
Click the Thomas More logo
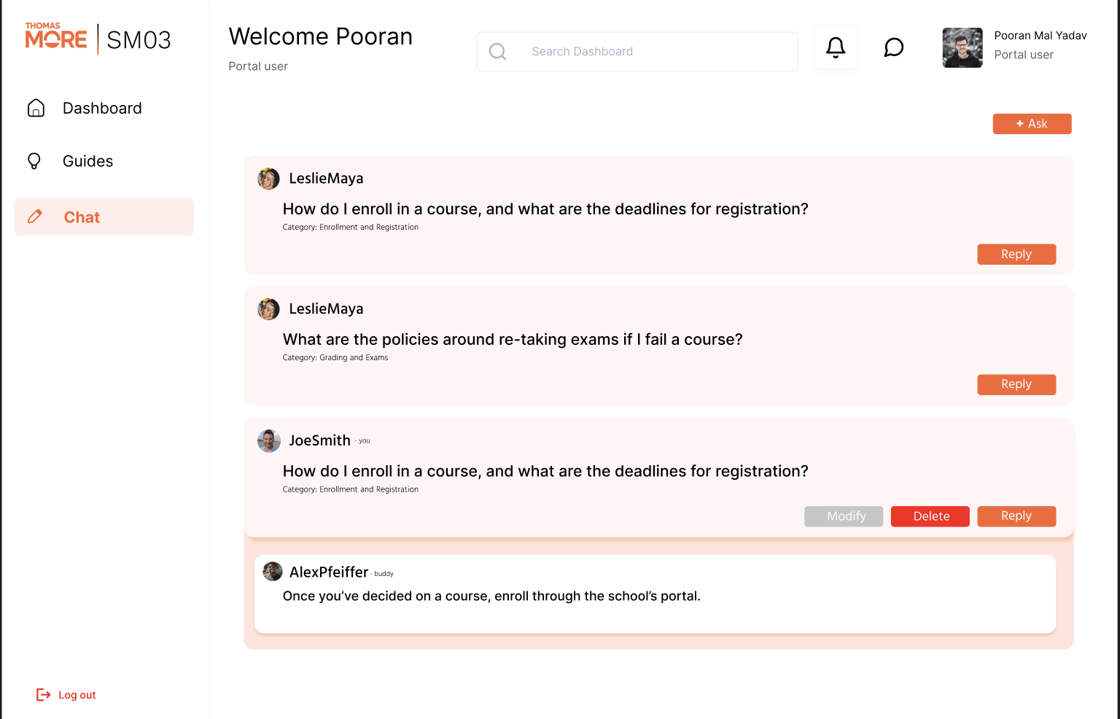click(x=55, y=35)
